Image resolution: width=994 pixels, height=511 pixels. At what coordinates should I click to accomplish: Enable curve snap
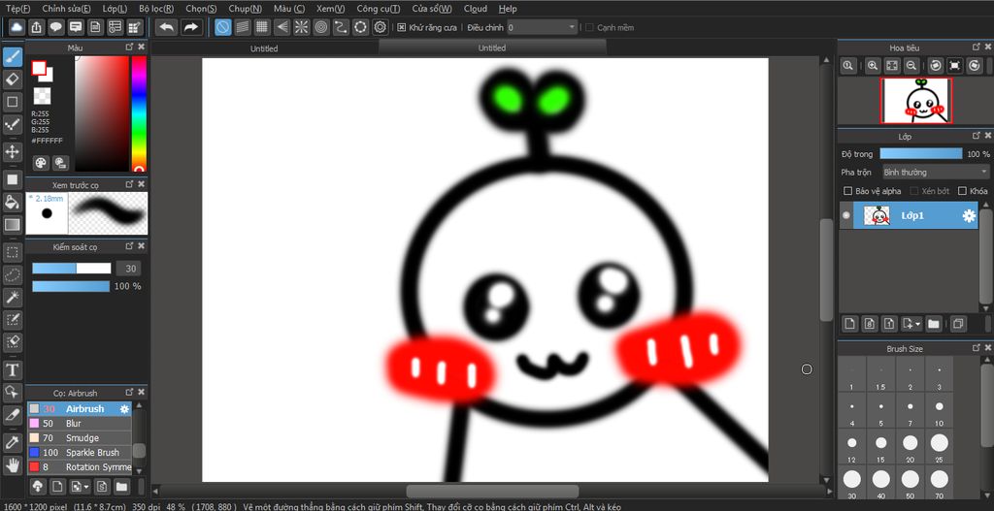coord(341,27)
